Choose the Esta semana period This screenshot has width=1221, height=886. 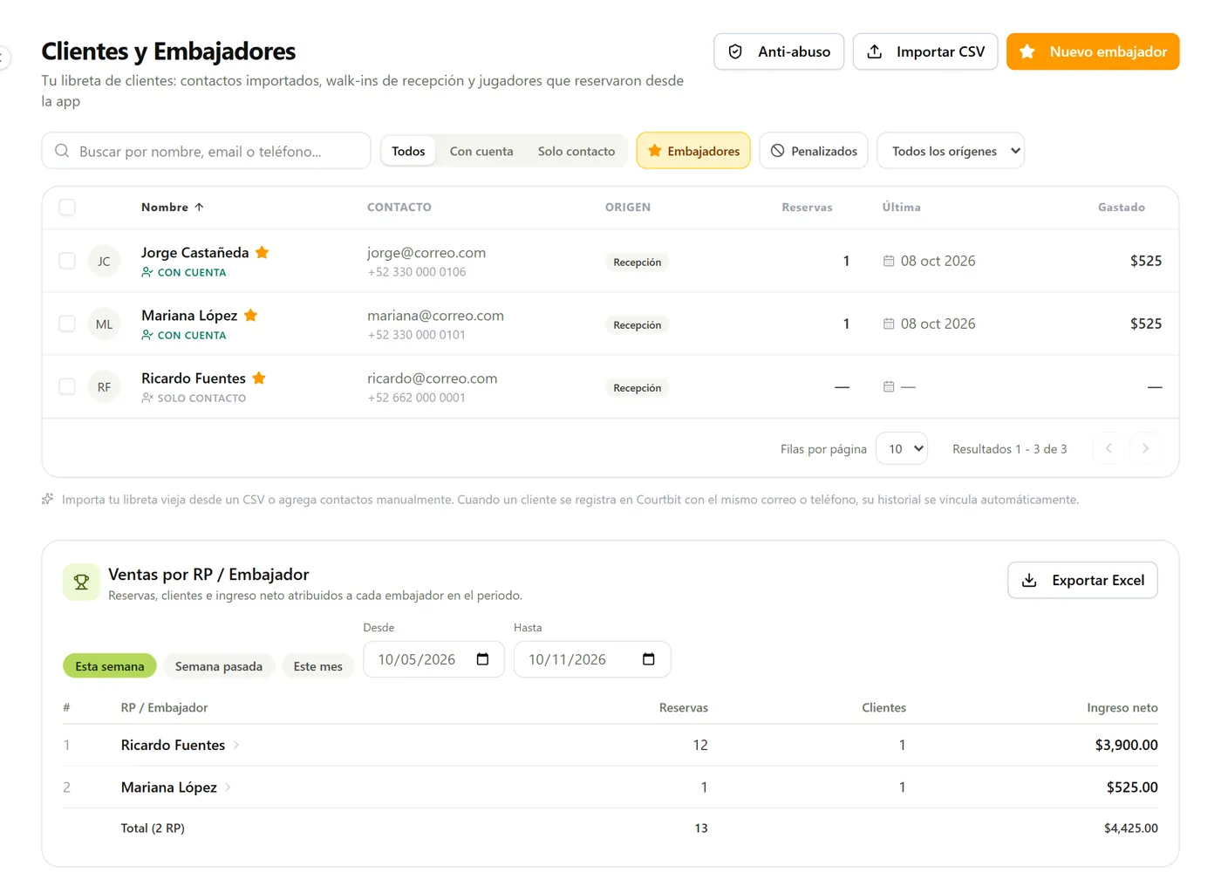click(110, 666)
